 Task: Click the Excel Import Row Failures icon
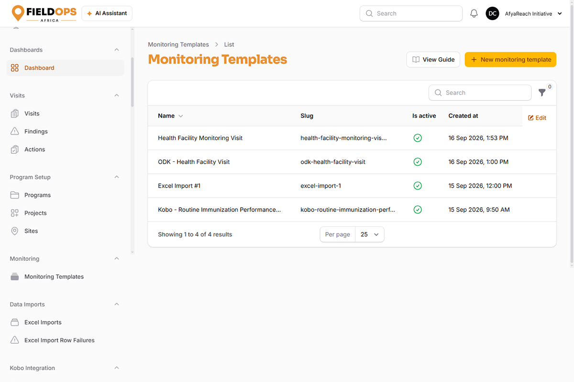(15, 340)
